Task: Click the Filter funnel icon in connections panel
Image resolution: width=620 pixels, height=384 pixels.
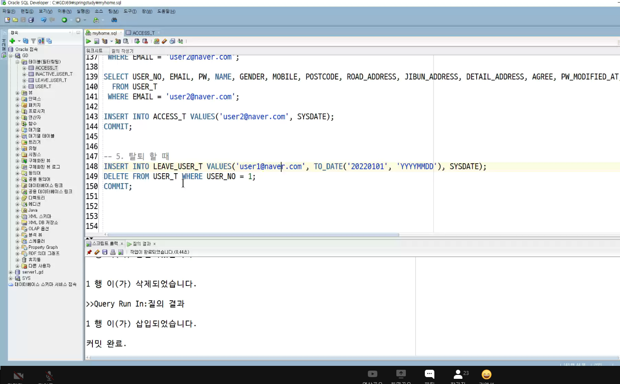Action: coord(33,41)
